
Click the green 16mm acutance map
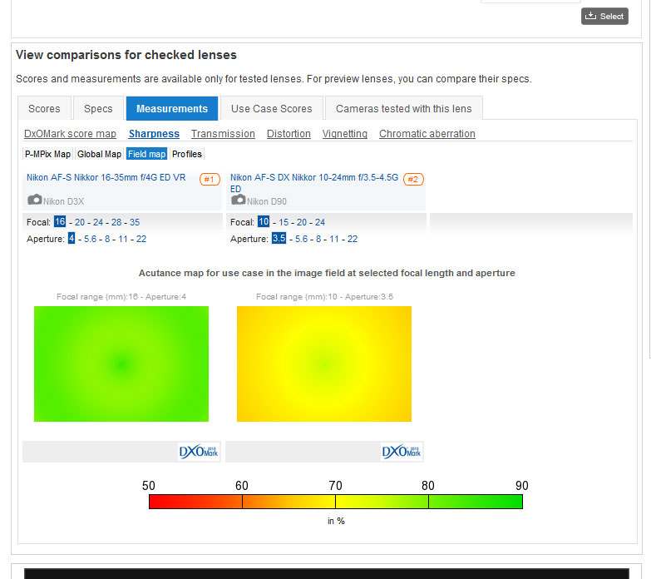point(121,364)
